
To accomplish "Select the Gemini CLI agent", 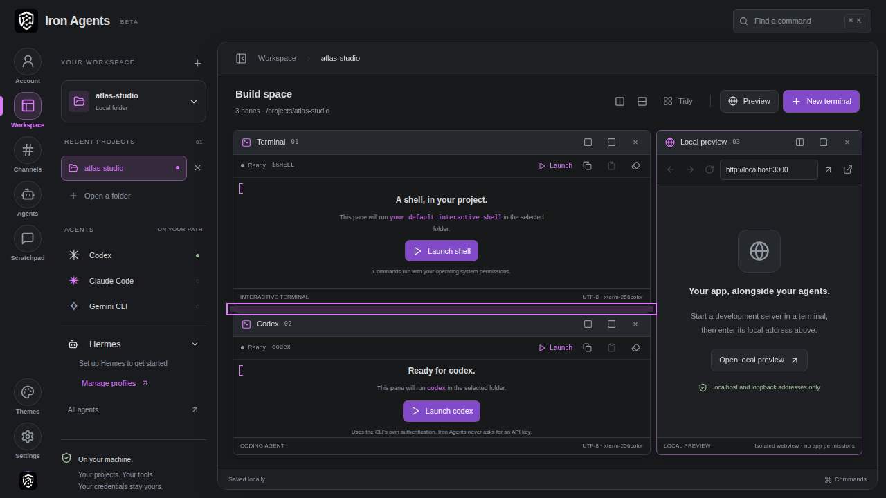I will 134,306.
